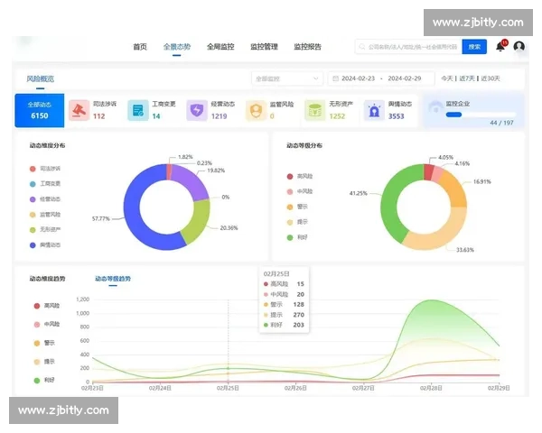Click the 工商变更 document icon

pos(137,110)
